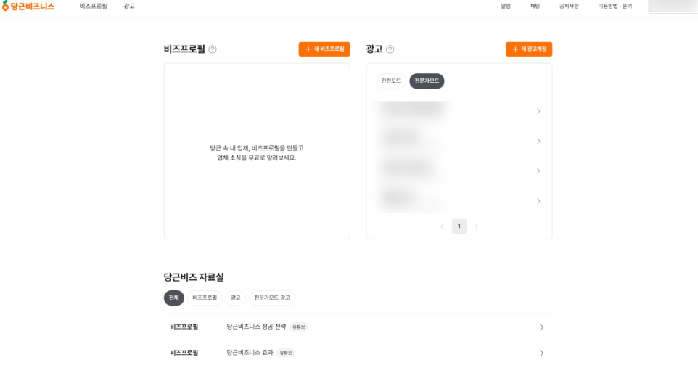Viewport: 698px width, 368px height.
Task: Open help icon next to 광고 heading
Action: [390, 49]
